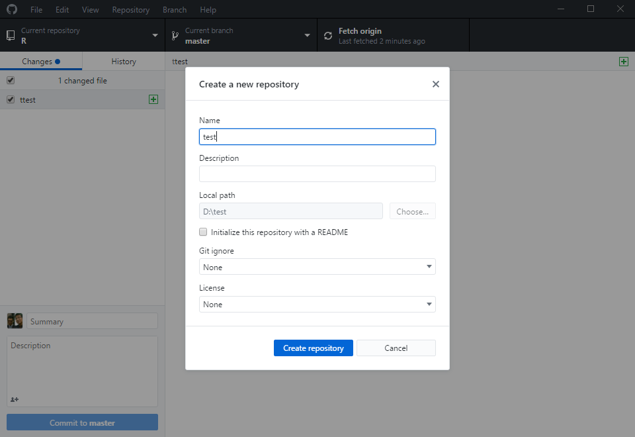This screenshot has width=635, height=437.
Task: Click the repository Description input field
Action: (x=317, y=173)
